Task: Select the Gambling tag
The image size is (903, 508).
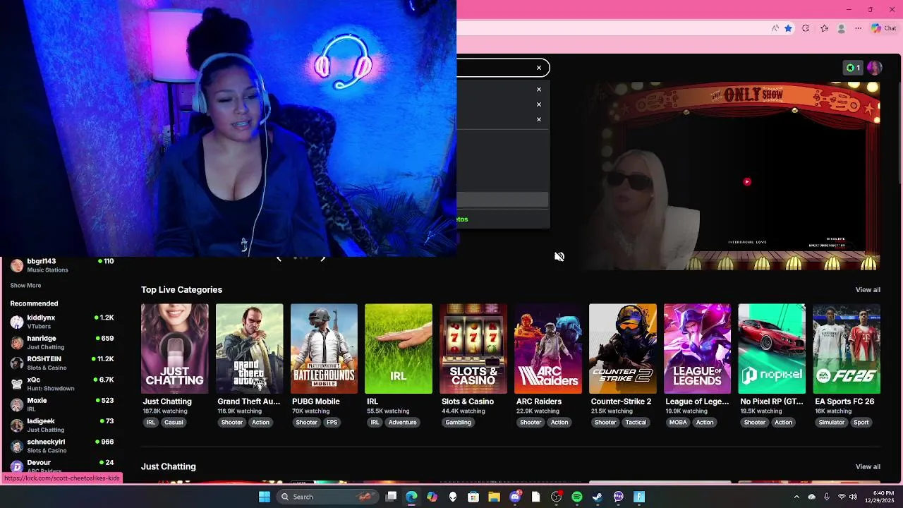Action: [459, 423]
